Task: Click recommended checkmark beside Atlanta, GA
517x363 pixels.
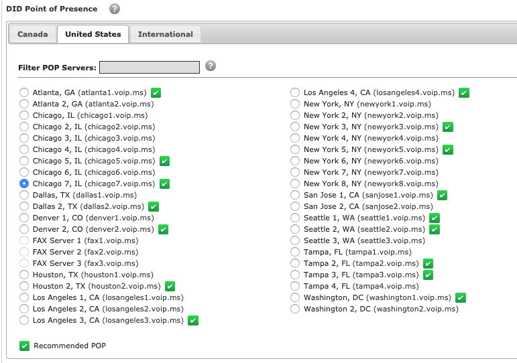Action: pos(156,93)
